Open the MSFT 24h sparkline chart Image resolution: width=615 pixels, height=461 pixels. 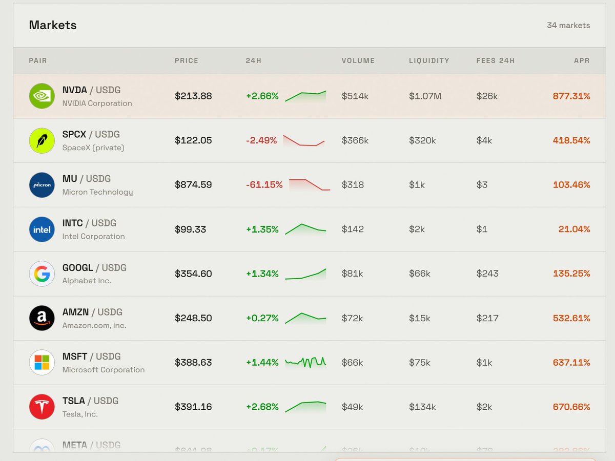pyautogui.click(x=305, y=362)
